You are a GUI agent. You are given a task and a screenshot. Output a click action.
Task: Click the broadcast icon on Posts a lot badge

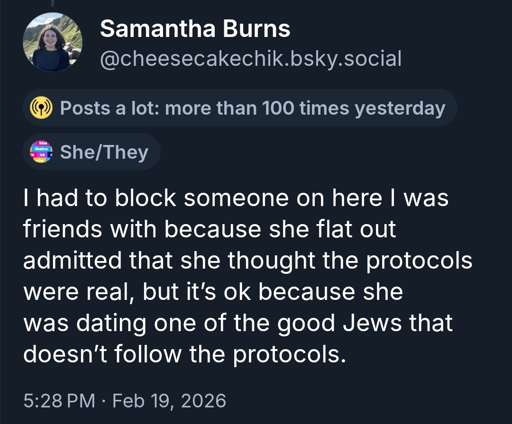(x=40, y=108)
